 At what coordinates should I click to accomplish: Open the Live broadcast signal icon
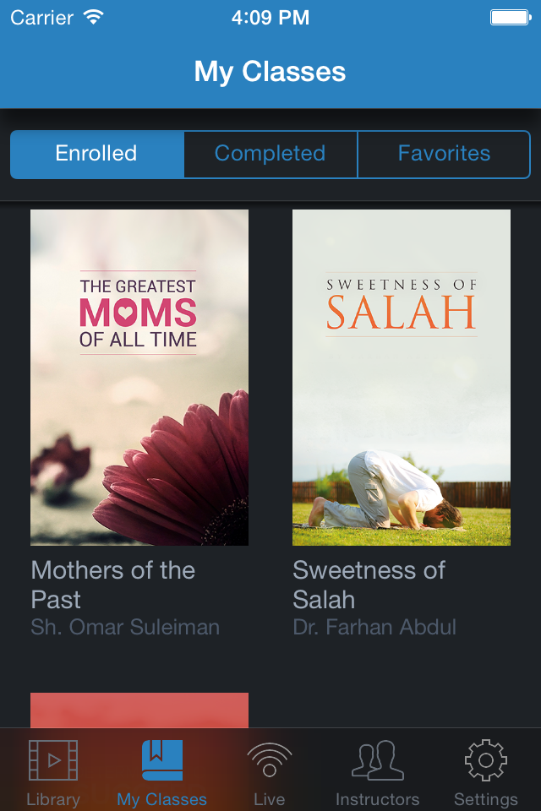tap(269, 760)
